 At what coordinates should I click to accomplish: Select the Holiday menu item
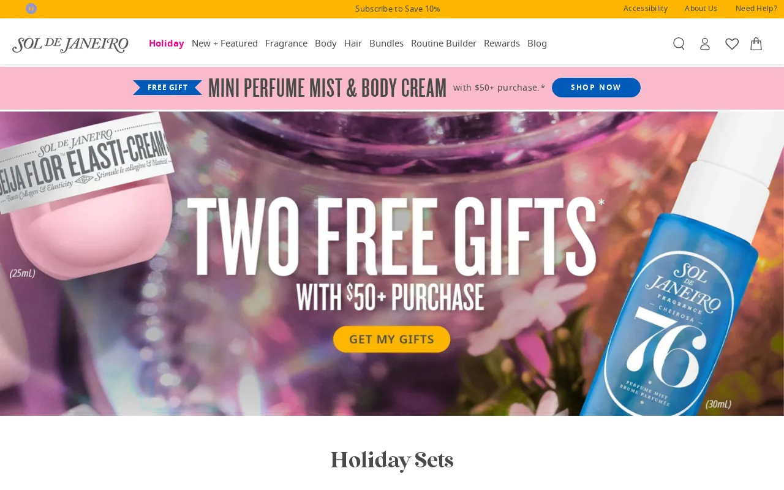pyautogui.click(x=167, y=43)
